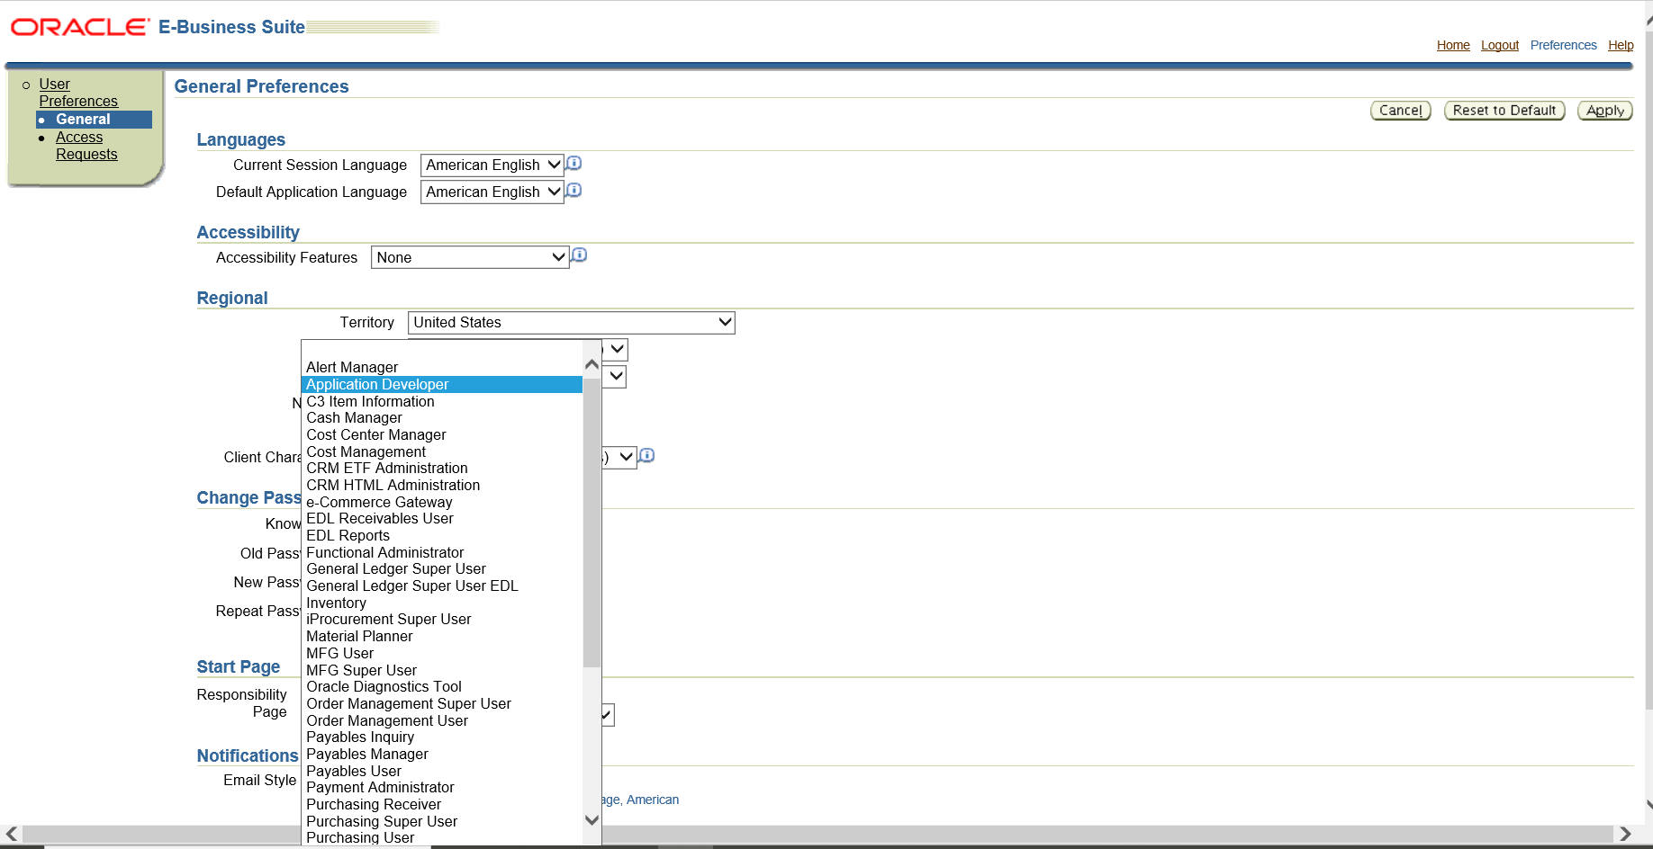Click the page horizontal scrollbar thumb
The height and width of the screenshot is (849, 1653).
pos(817,835)
